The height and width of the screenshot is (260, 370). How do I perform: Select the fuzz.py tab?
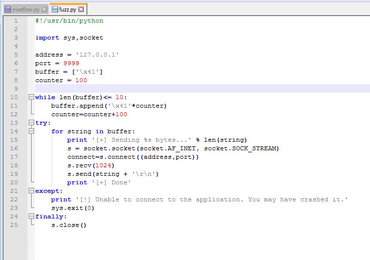(x=68, y=9)
